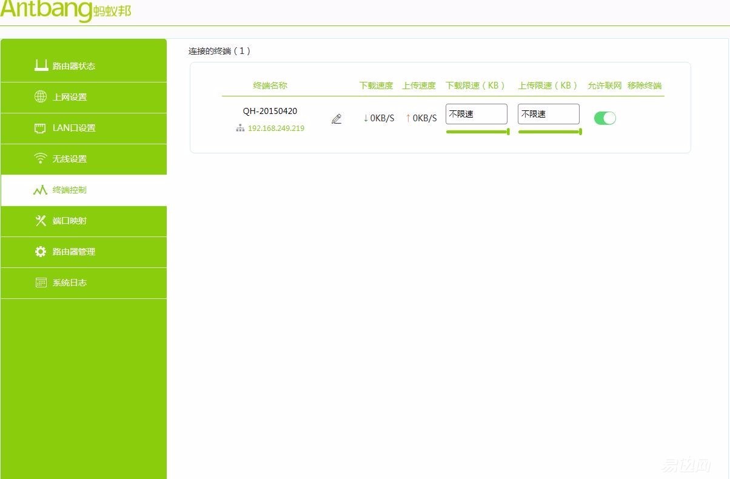Click terminal name QH-20150420
Image resolution: width=730 pixels, height=479 pixels.
[x=270, y=111]
